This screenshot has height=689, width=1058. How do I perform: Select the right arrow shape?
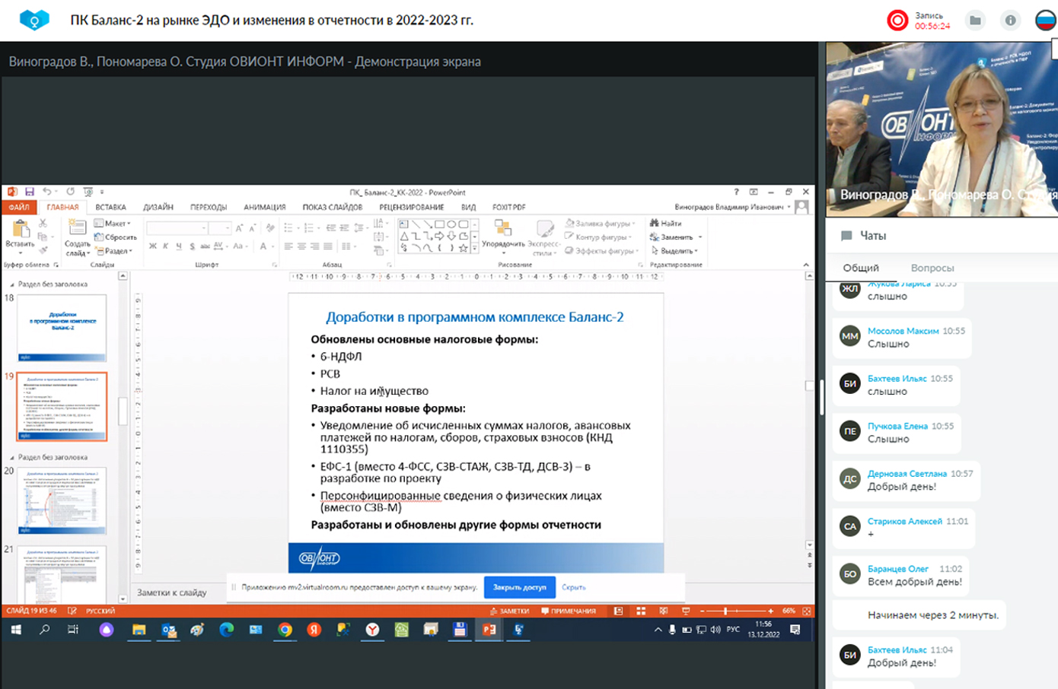(439, 236)
